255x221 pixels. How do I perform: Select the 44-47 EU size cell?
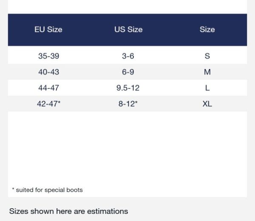[48, 88]
